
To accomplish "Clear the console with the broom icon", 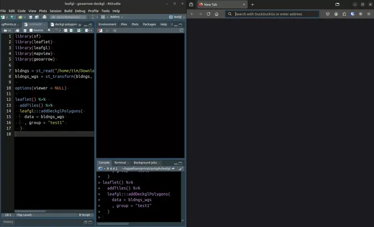I will click(181, 169).
